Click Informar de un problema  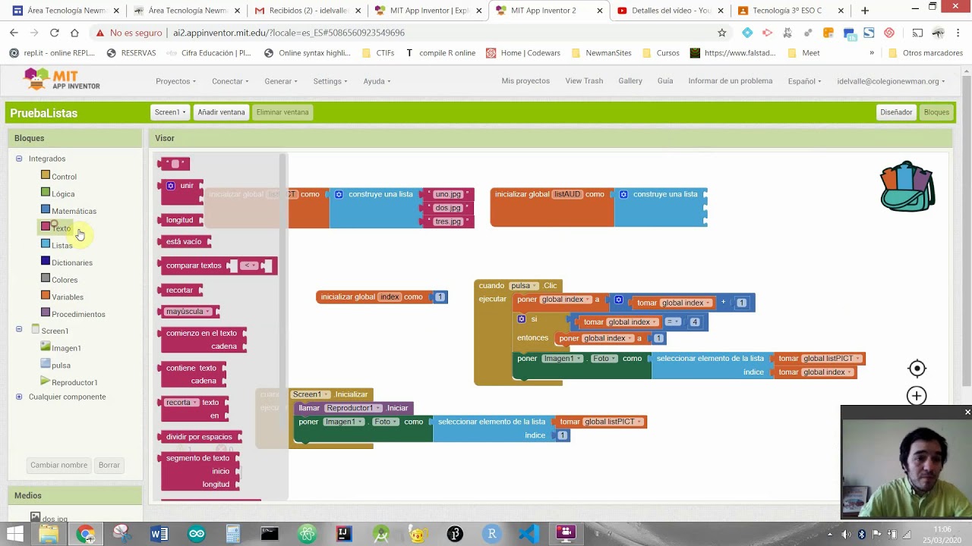(x=730, y=80)
